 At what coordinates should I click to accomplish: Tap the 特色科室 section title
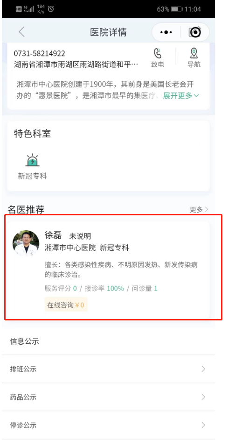[x=33, y=134]
